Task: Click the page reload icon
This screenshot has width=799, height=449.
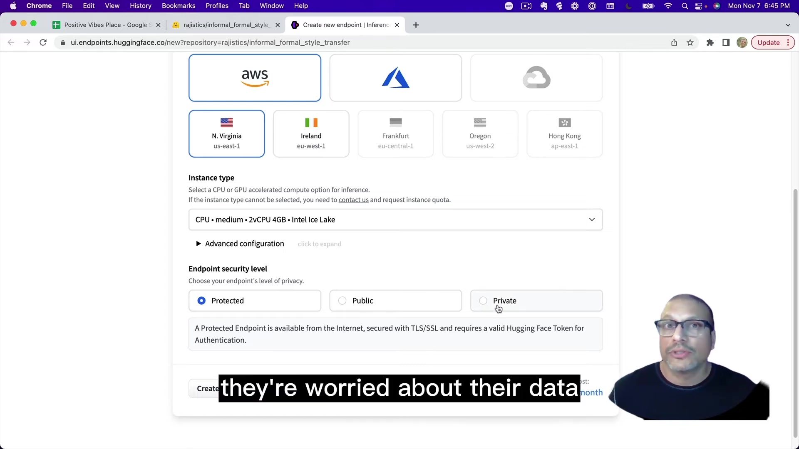Action: [x=43, y=42]
